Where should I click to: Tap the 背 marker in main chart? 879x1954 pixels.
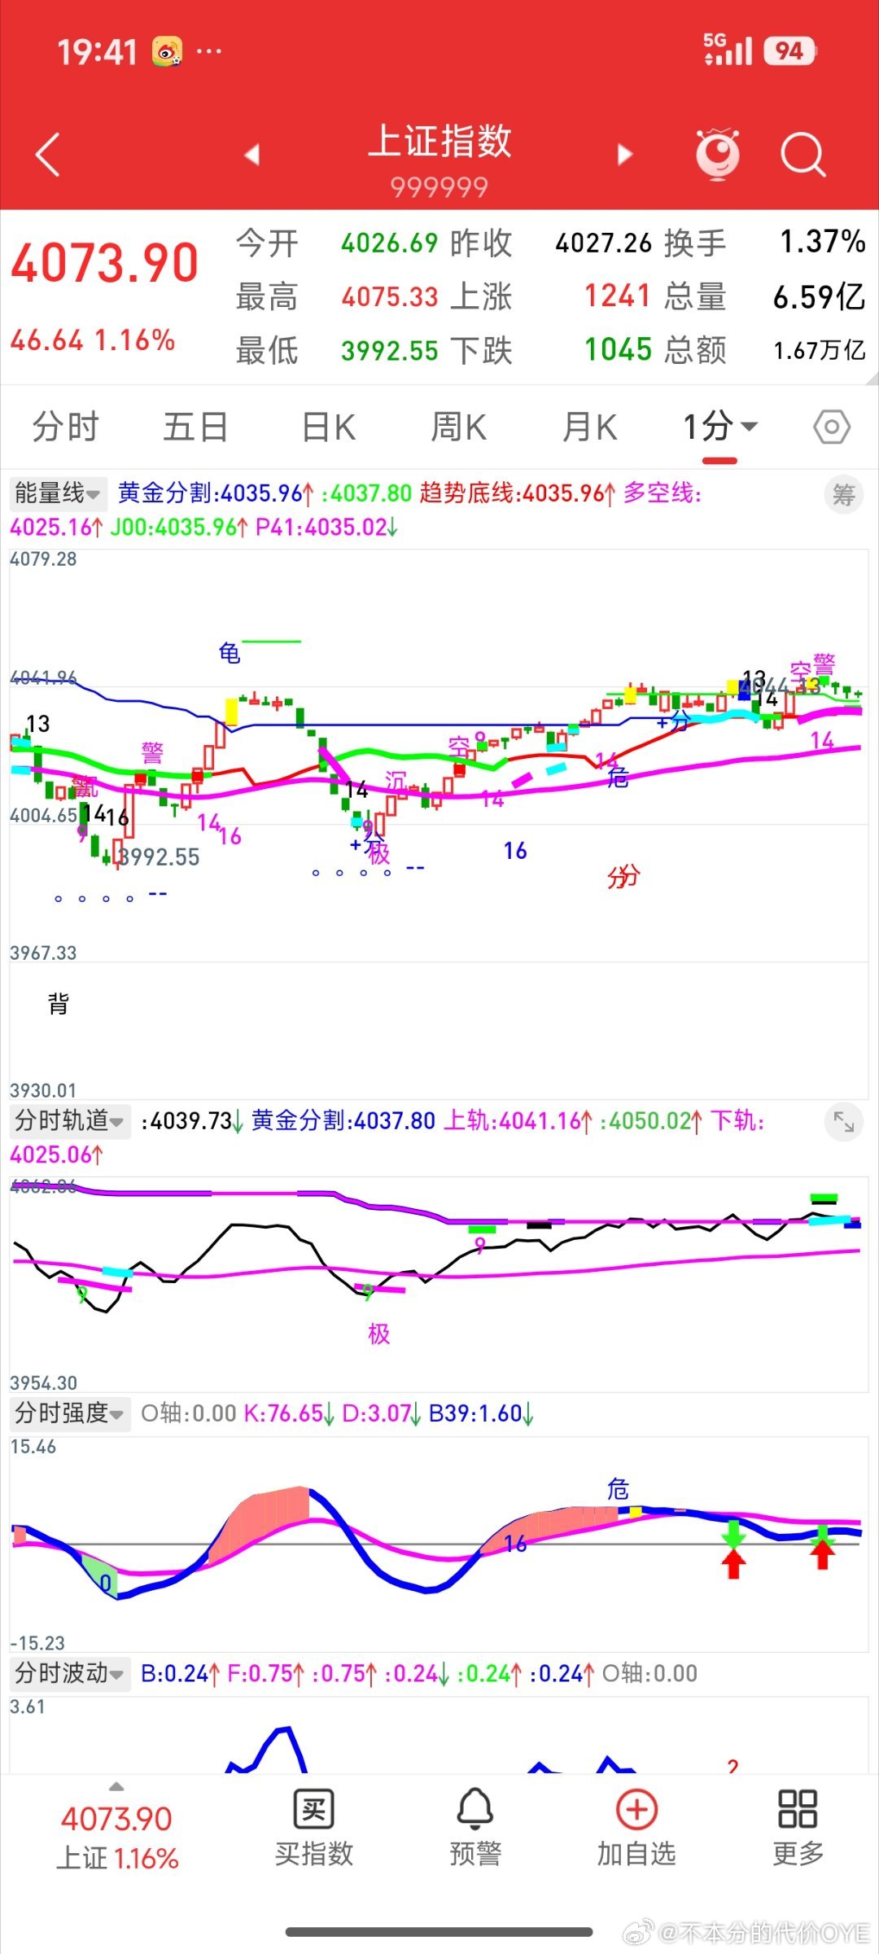58,1004
